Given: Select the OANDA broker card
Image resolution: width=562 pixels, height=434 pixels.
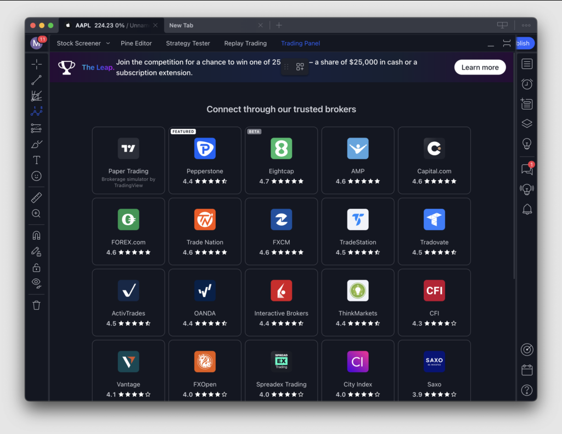Looking at the screenshot, I should pyautogui.click(x=205, y=302).
